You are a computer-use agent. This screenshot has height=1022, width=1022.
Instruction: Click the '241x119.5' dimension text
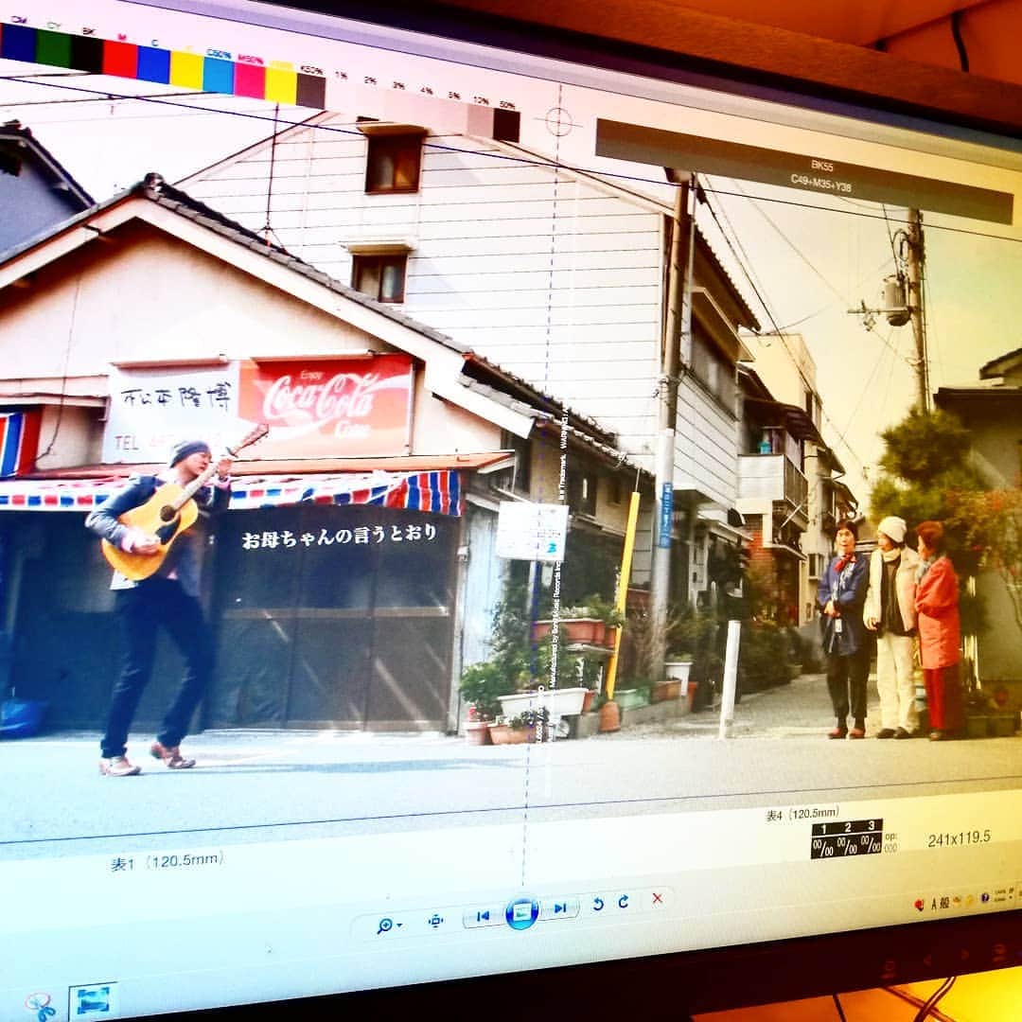pos(959,838)
